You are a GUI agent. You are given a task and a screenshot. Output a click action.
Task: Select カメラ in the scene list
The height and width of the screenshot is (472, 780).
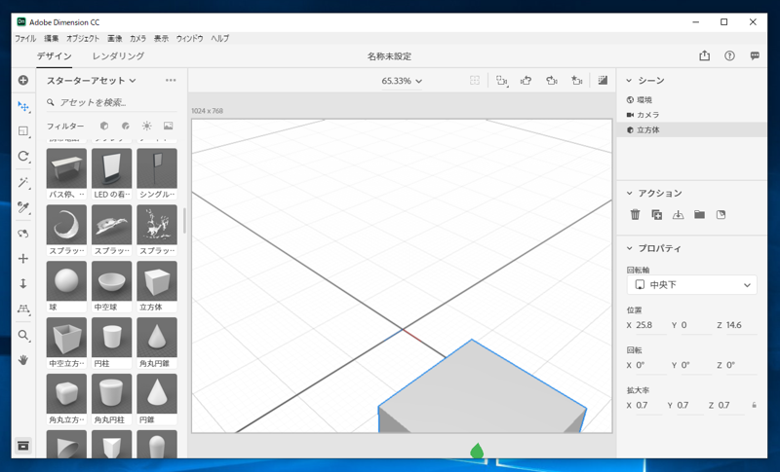pos(691,115)
